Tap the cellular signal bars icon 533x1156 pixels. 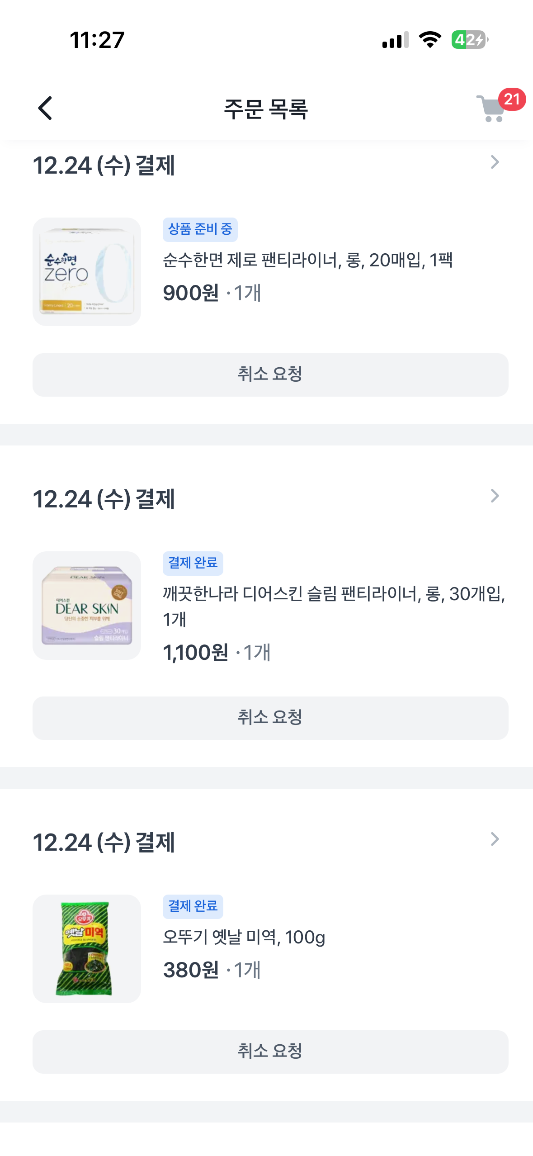(395, 40)
